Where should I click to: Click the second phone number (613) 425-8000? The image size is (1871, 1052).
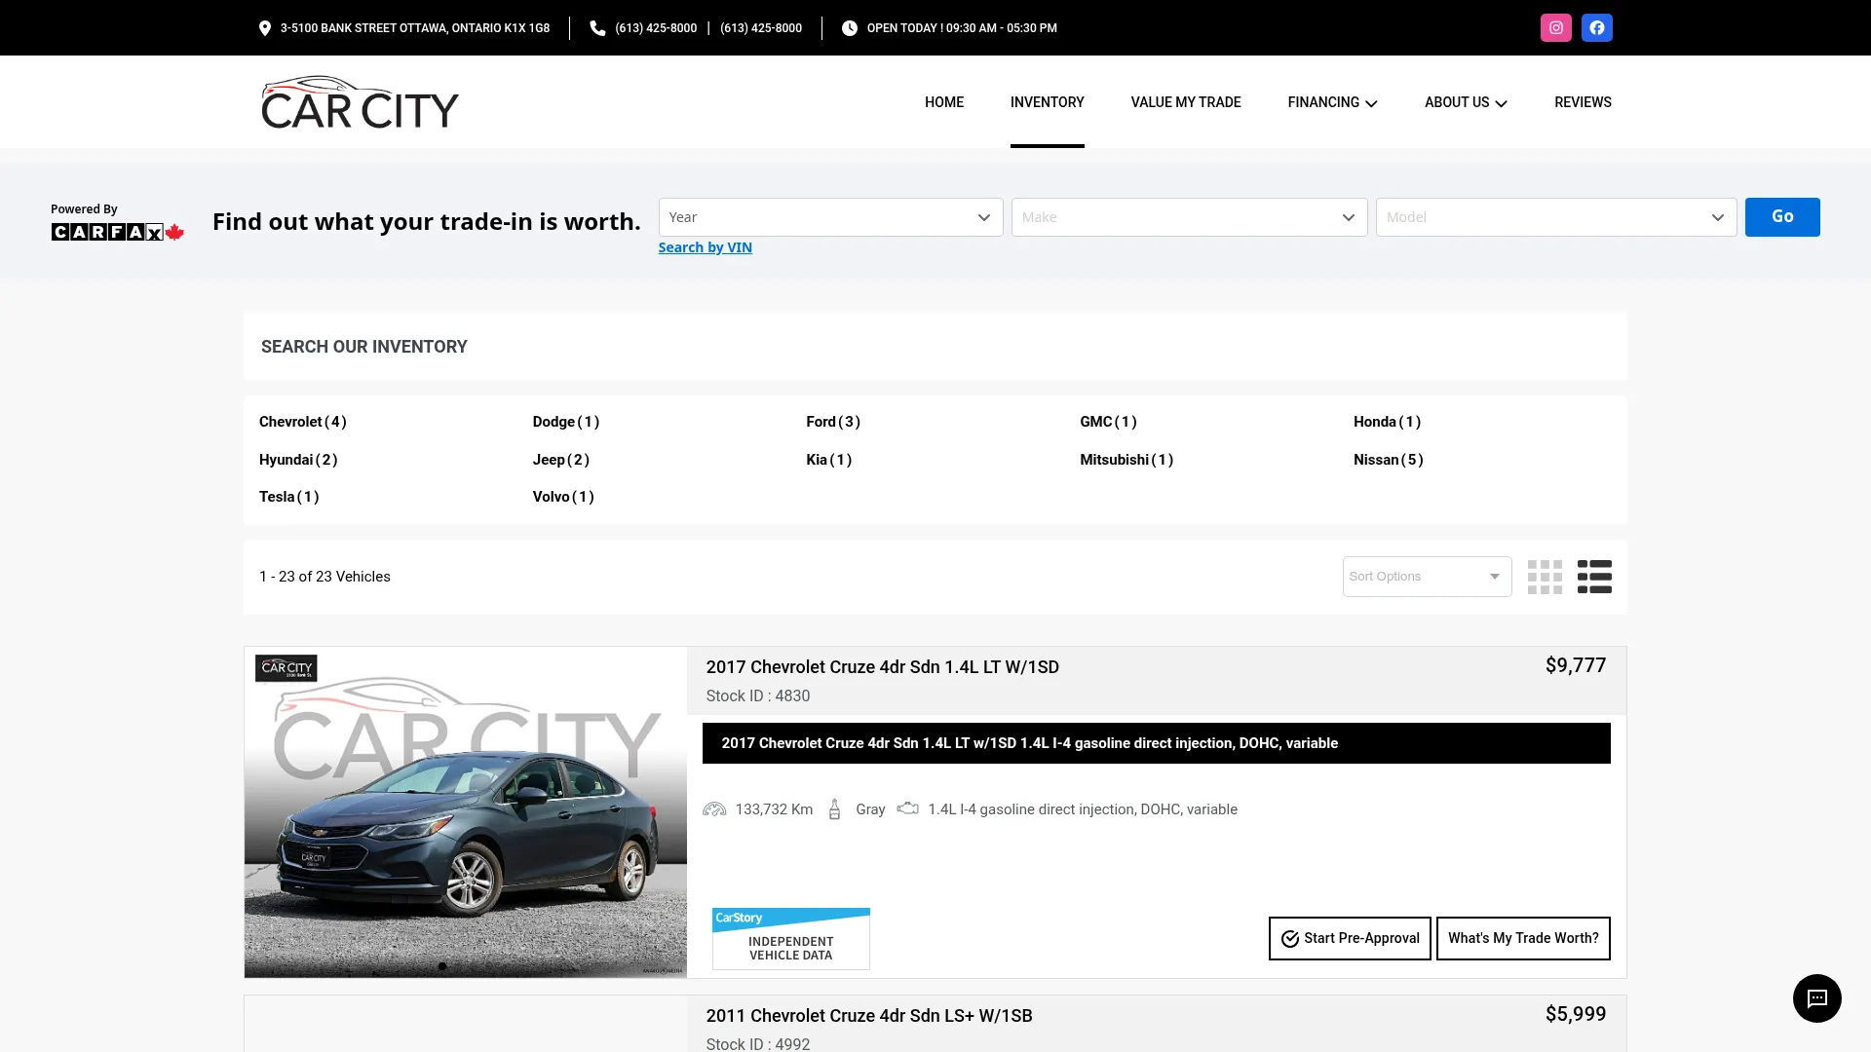click(761, 28)
